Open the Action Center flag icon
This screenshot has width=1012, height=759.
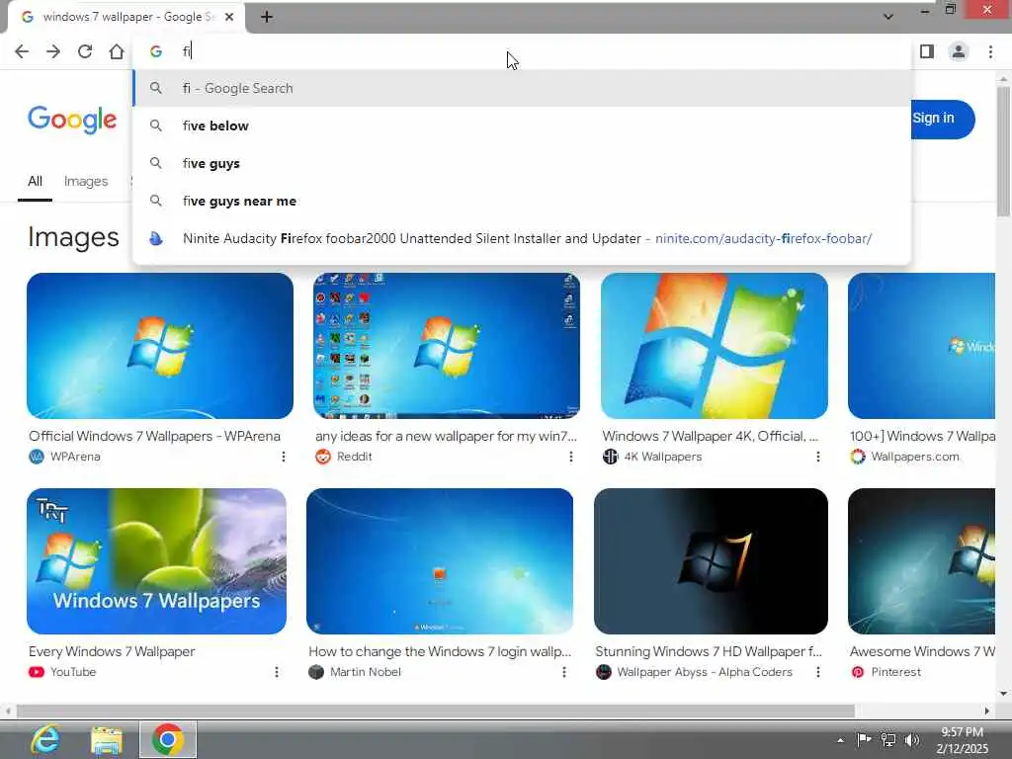click(864, 740)
